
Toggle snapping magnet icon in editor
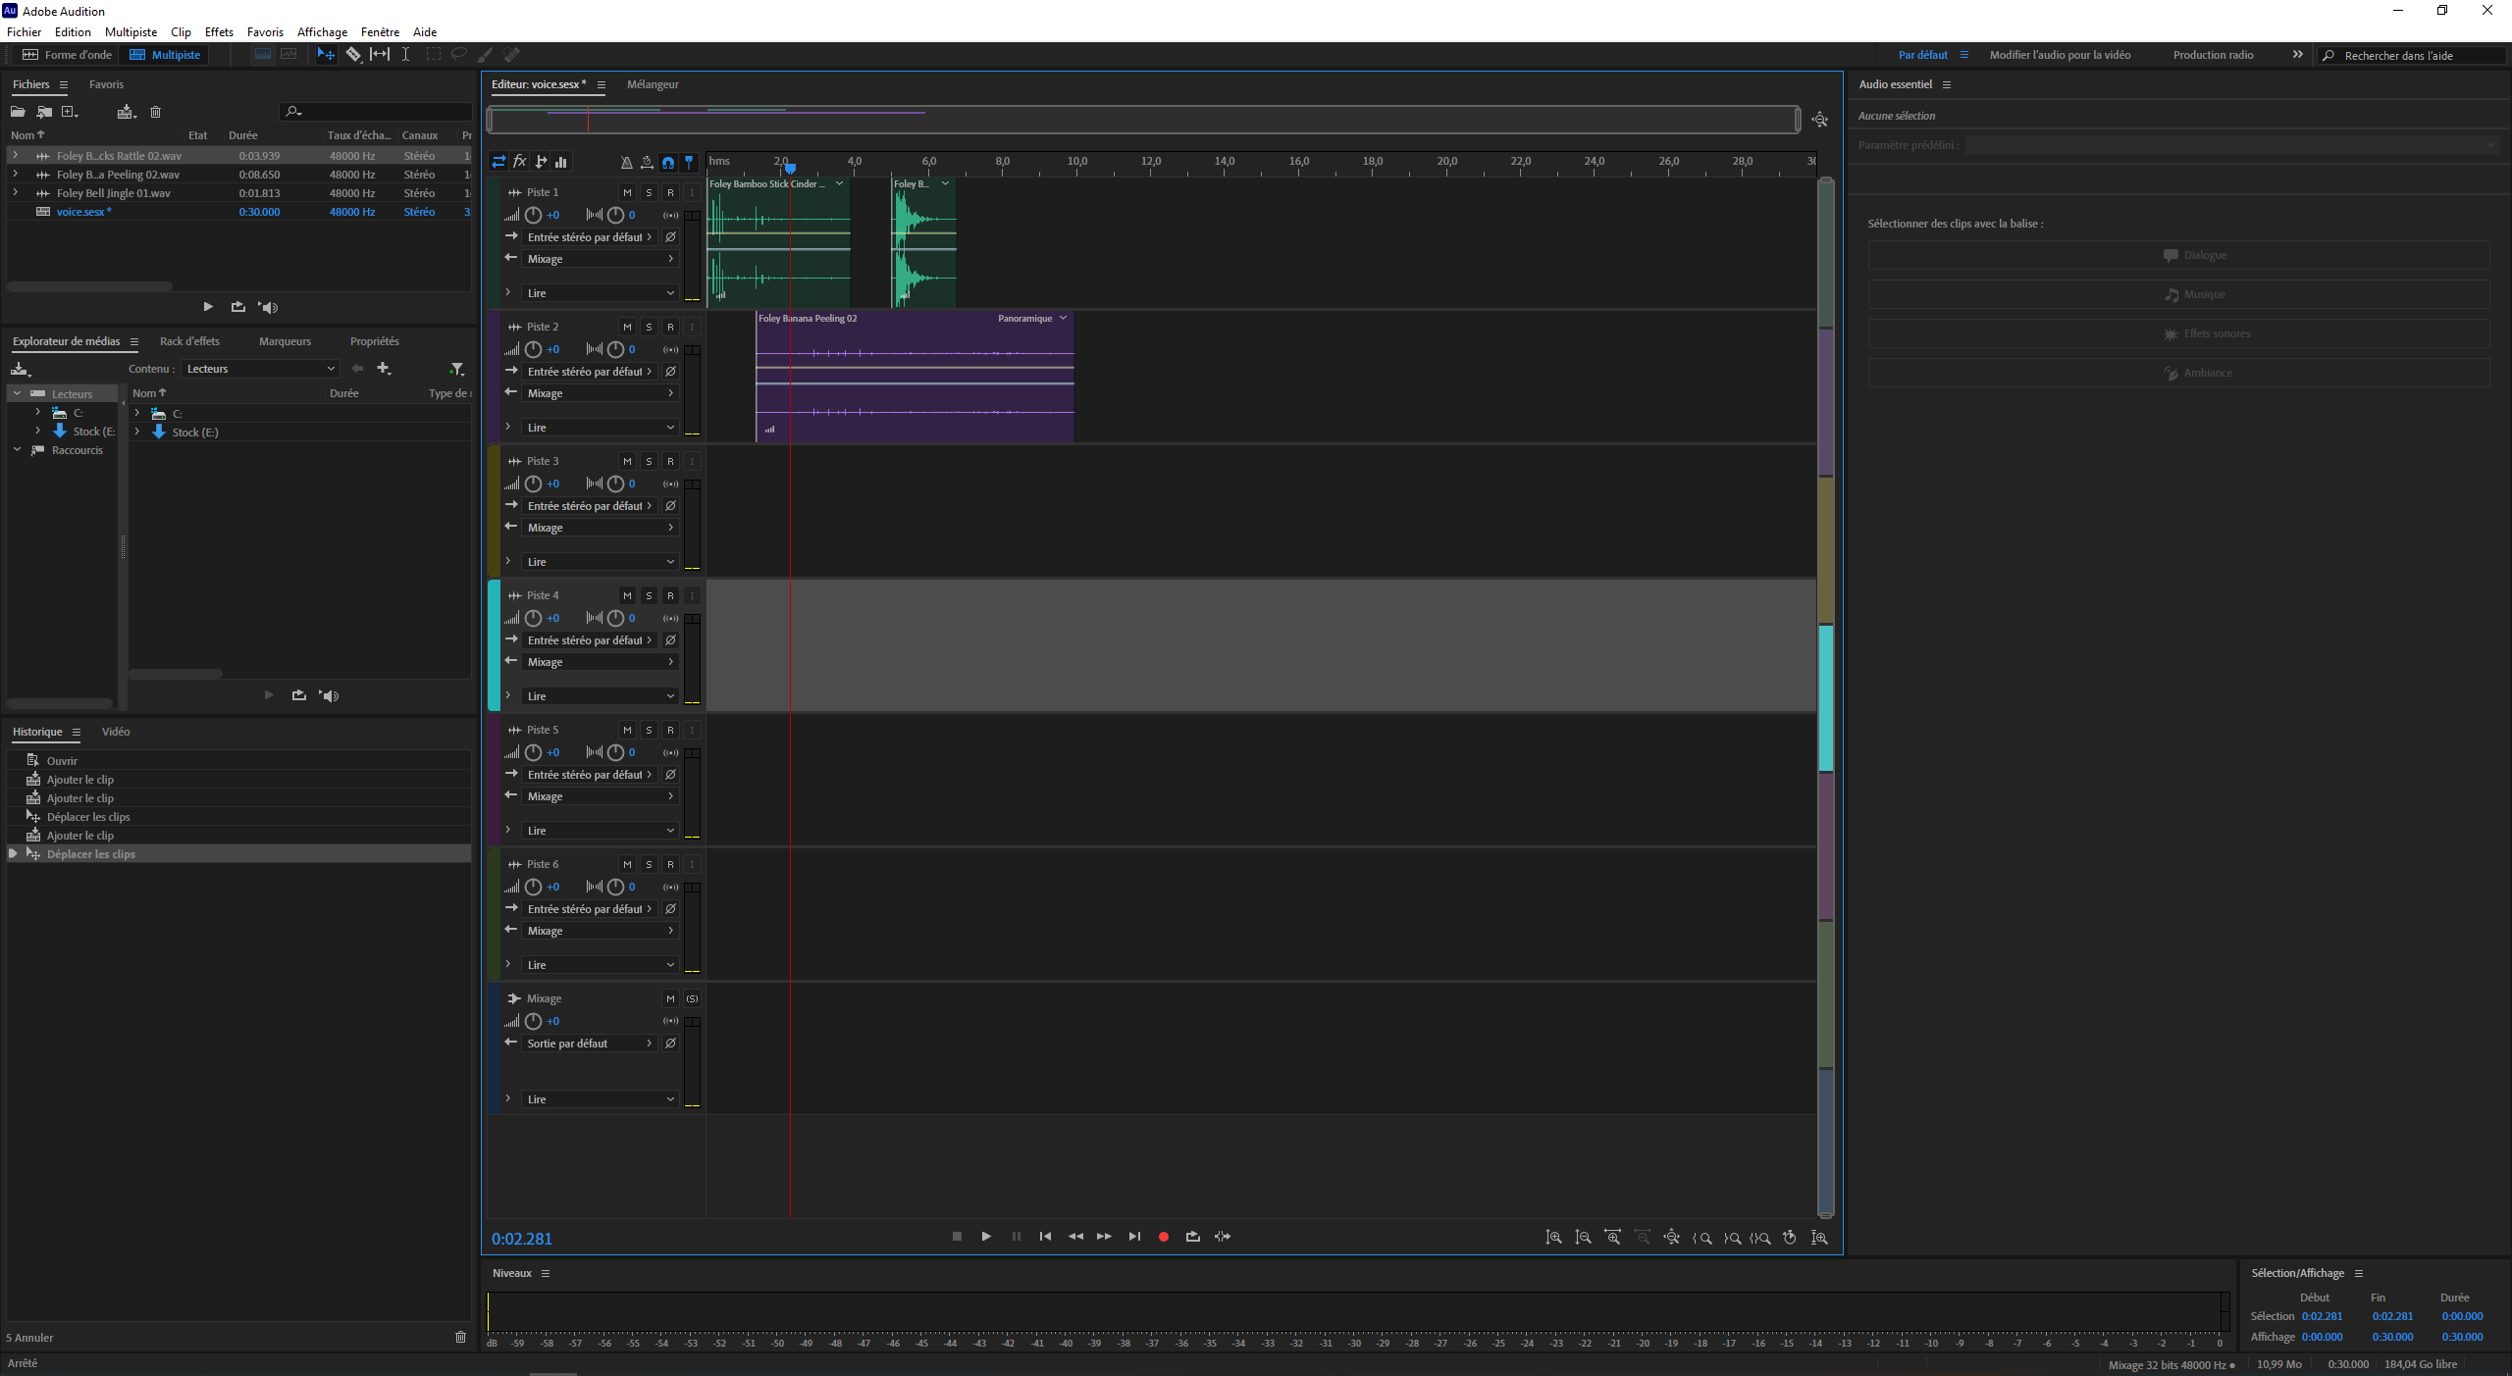point(668,162)
